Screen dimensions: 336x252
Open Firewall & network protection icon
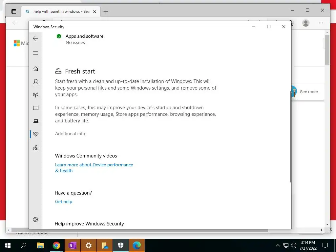[x=36, y=95]
